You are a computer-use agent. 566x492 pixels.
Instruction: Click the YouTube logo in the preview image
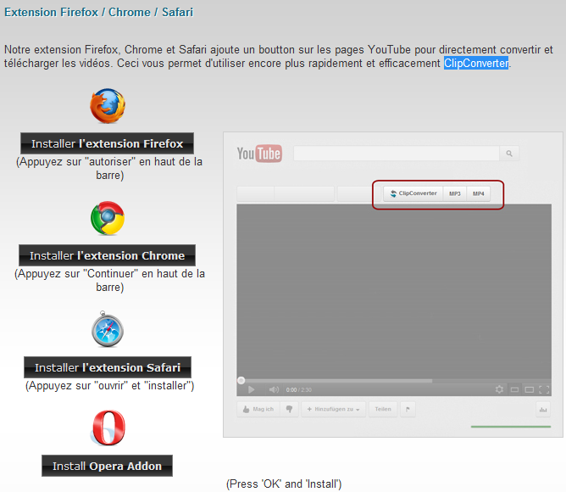click(x=259, y=154)
